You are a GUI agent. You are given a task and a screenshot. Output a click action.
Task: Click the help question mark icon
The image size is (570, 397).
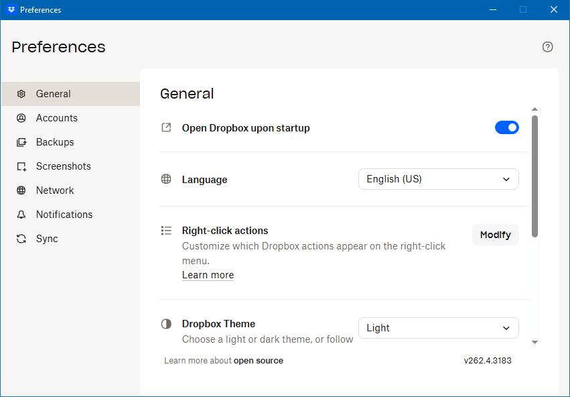(x=547, y=47)
